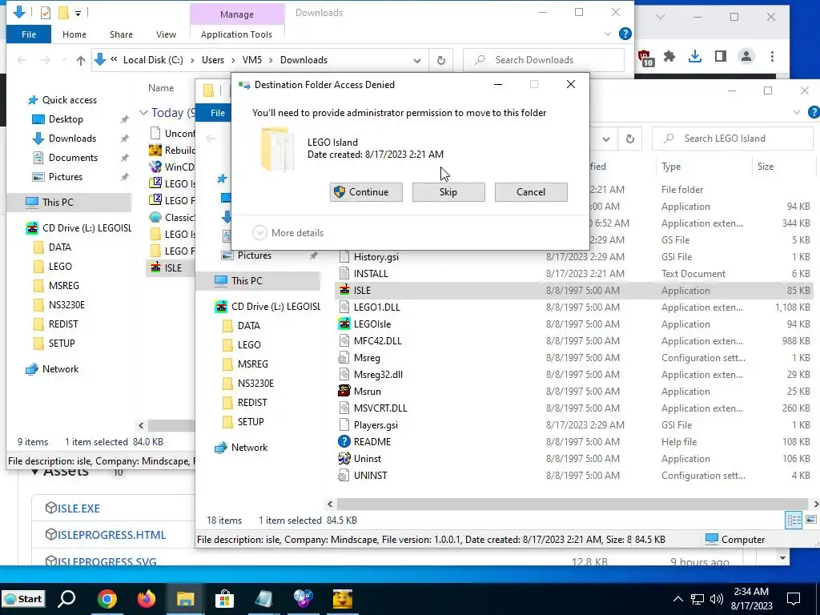Viewport: 820px width, 615px height.
Task: Click the Start button
Action: tap(23, 599)
